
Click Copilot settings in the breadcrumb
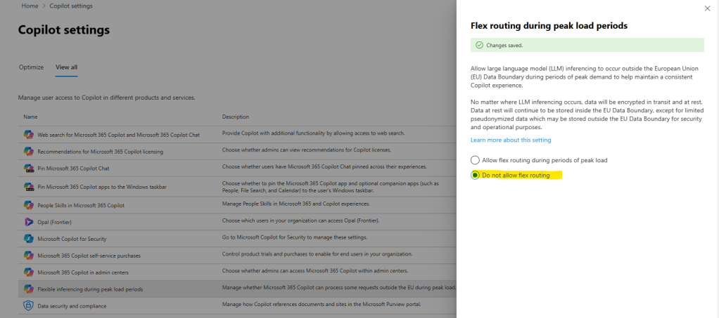tap(70, 6)
